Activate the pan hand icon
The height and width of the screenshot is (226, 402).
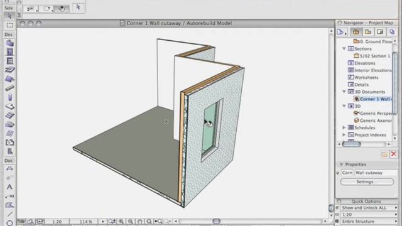click(139, 222)
